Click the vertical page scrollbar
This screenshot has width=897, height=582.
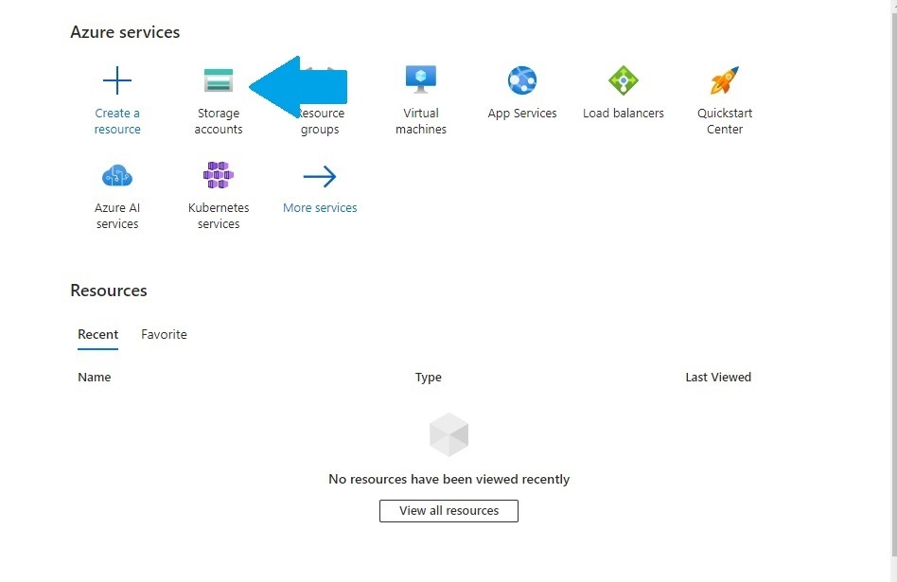tap(893, 286)
